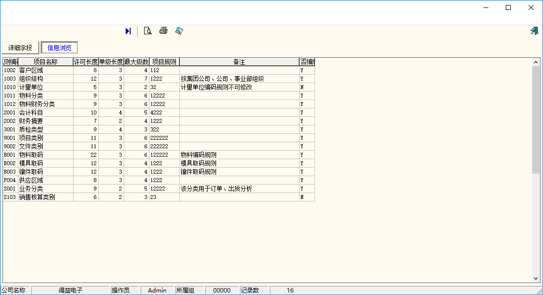The image size is (543, 295).
Task: Click length value 22 in 物料取码 row
Action: click(93, 155)
